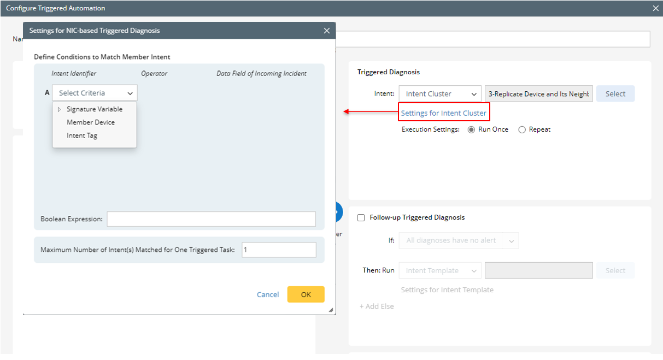The width and height of the screenshot is (663, 360).
Task: Click the Boolean Expression input field
Action: click(x=211, y=219)
